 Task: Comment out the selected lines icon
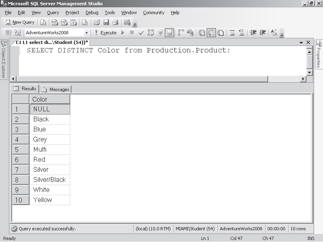[x=232, y=33]
